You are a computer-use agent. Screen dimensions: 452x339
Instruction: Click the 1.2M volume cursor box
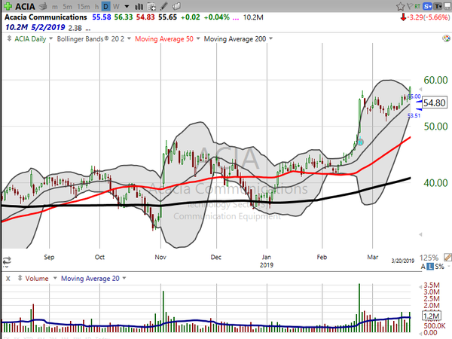point(432,316)
